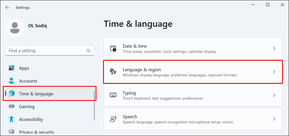The width and height of the screenshot is (289, 136).
Task: Click the Typing keyboard icon
Action: coord(113,95)
